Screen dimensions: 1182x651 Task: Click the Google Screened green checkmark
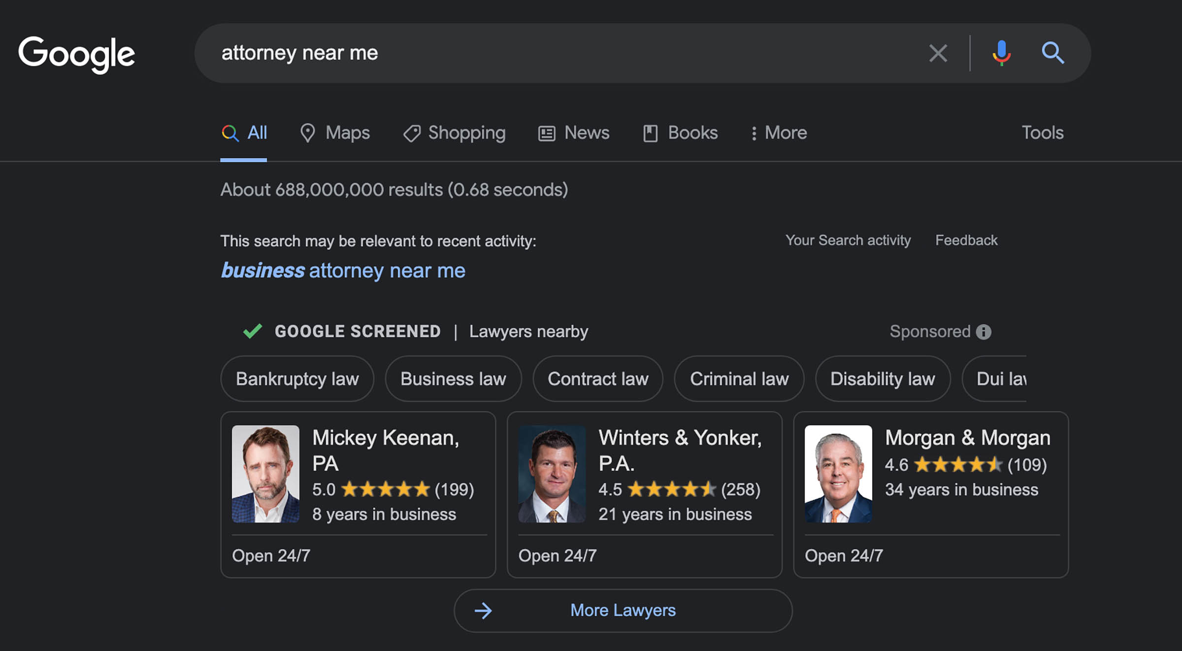click(253, 331)
